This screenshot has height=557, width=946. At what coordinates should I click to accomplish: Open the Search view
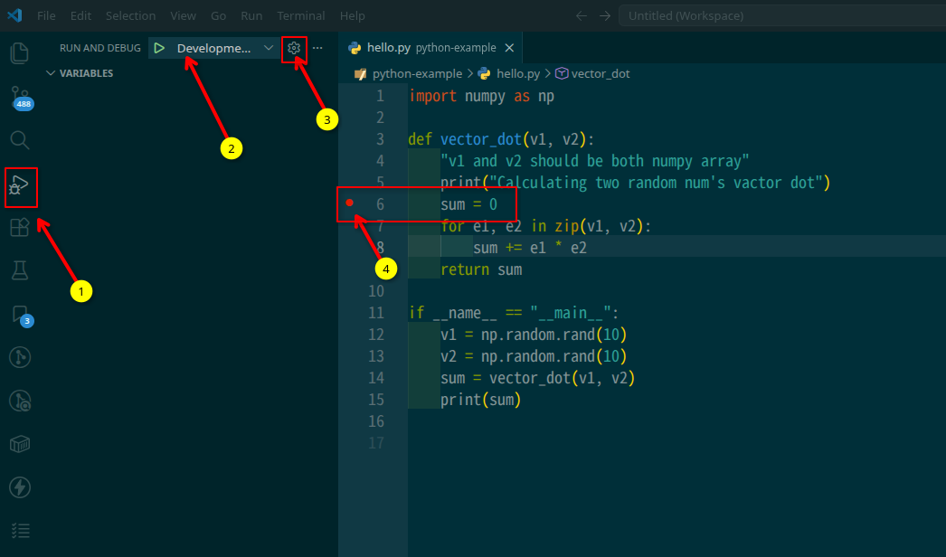[x=19, y=140]
